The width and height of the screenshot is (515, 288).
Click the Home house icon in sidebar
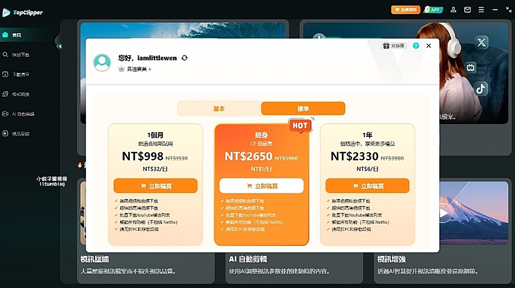(x=5, y=35)
